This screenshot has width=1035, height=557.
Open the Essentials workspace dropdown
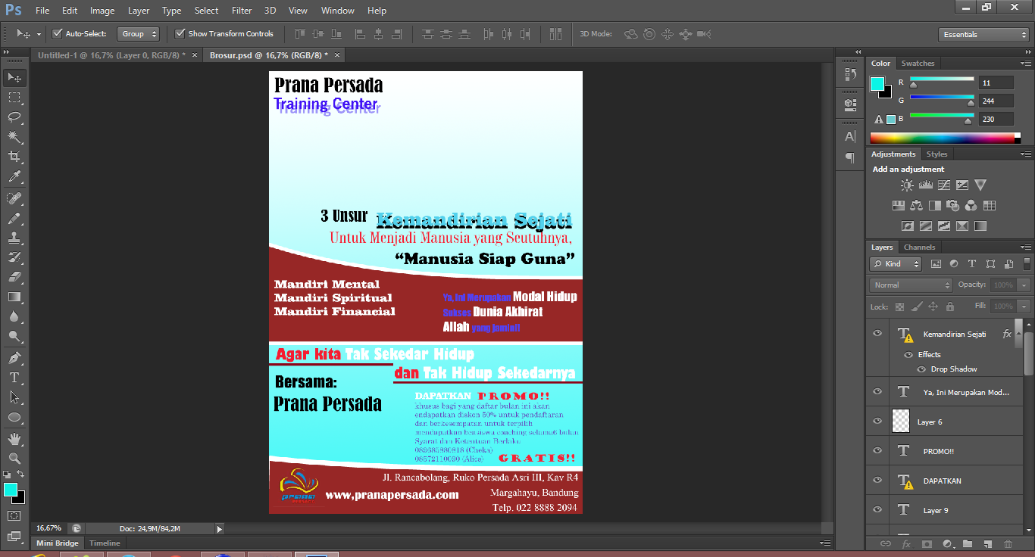983,35
